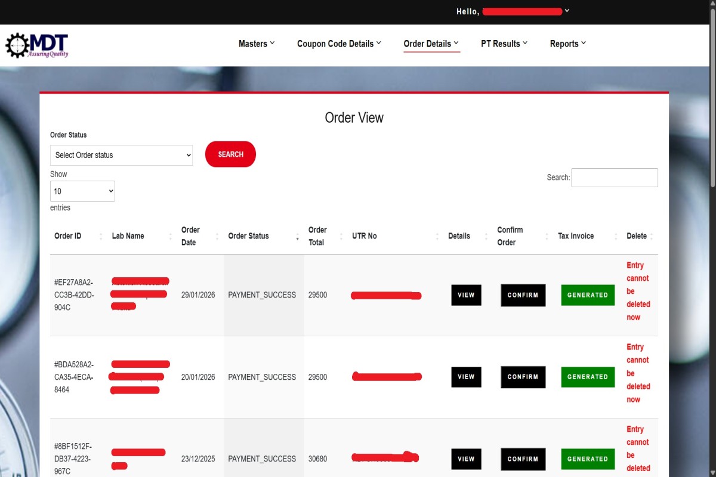Viewport: 716px width, 477px height.
Task: Sort by Lab Name column header
Action: point(128,236)
